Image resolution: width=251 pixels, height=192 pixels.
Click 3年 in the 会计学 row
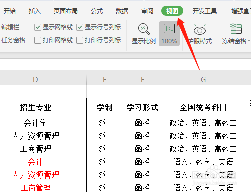click(x=105, y=123)
